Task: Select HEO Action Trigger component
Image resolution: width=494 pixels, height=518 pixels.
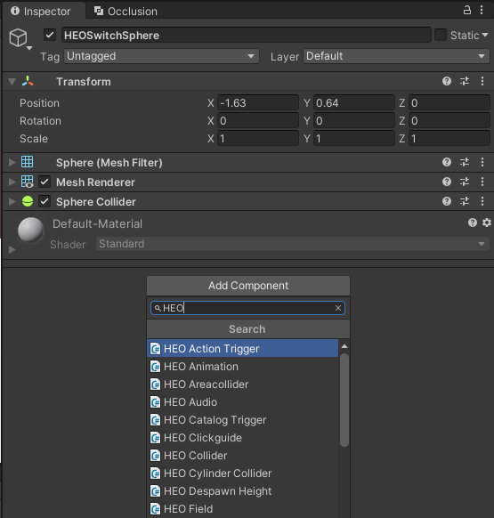Action: pyautogui.click(x=242, y=349)
